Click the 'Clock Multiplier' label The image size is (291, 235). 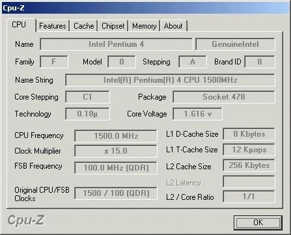pyautogui.click(x=38, y=151)
